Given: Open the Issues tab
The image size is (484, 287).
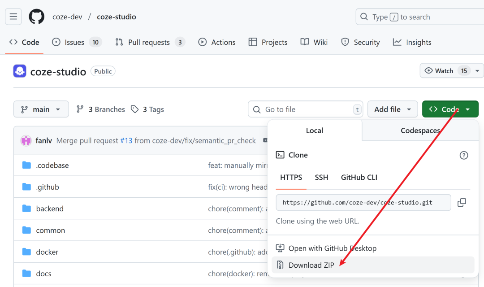Looking at the screenshot, I should tap(77, 42).
